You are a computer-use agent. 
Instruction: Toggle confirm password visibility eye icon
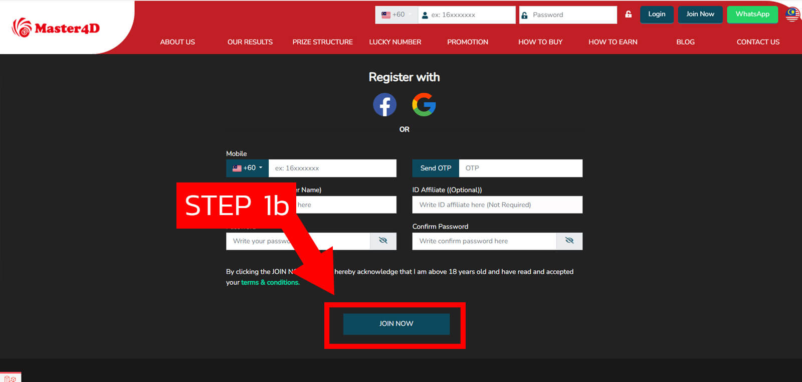[x=569, y=241]
